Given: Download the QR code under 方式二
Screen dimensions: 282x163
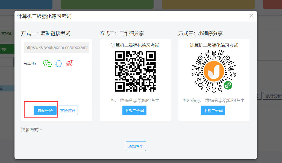Looking at the screenshot, I should click(134, 110).
